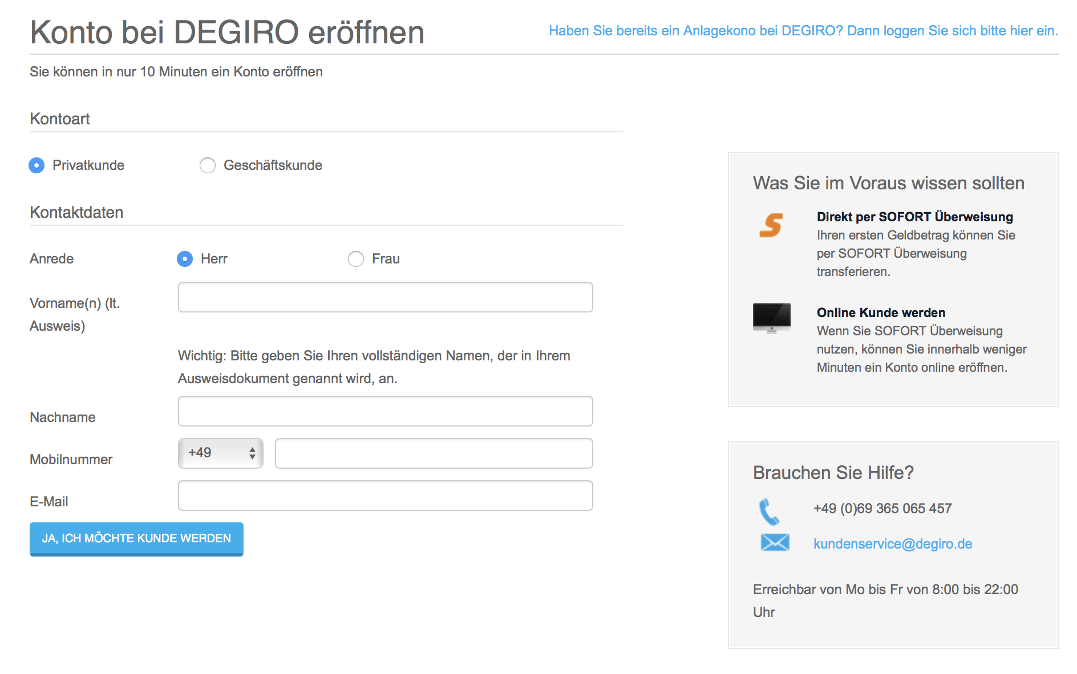Click the blue phone icon
The image size is (1077, 674).
coord(769,511)
